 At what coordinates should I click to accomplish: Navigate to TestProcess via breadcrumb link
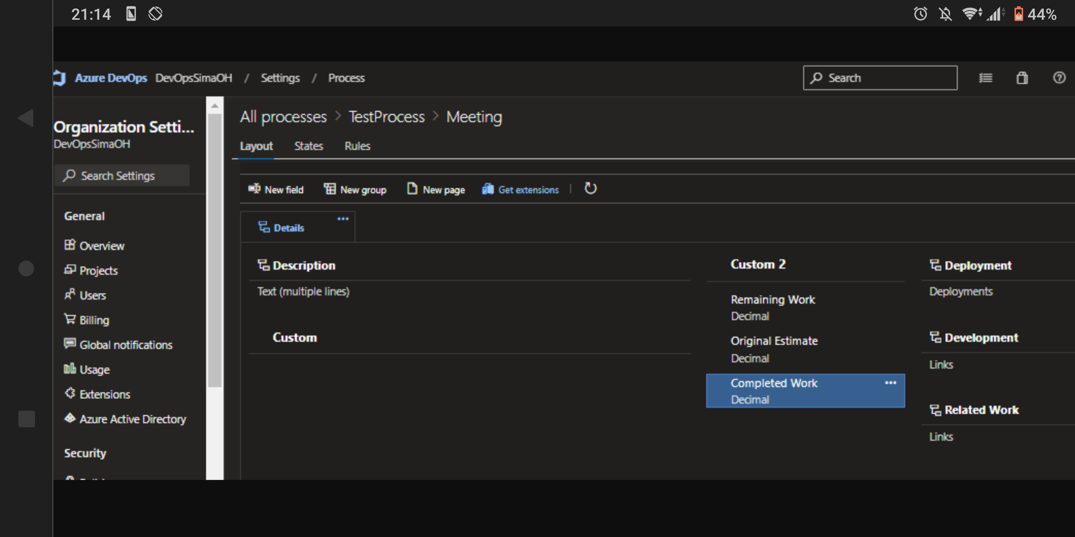click(x=386, y=117)
